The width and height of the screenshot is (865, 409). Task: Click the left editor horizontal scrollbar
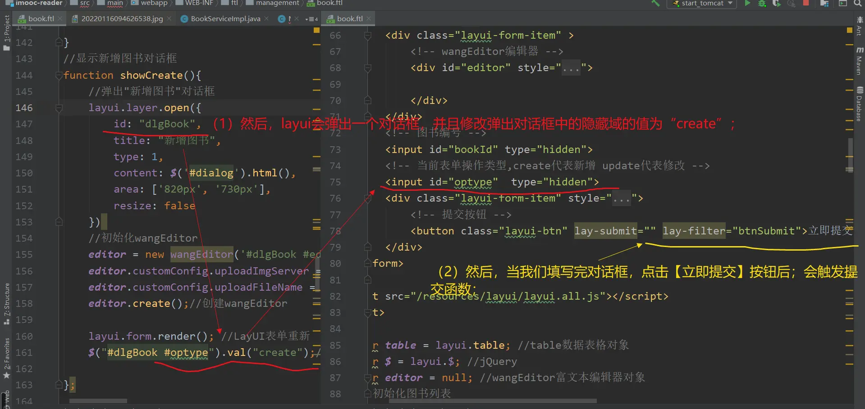pyautogui.click(x=98, y=400)
